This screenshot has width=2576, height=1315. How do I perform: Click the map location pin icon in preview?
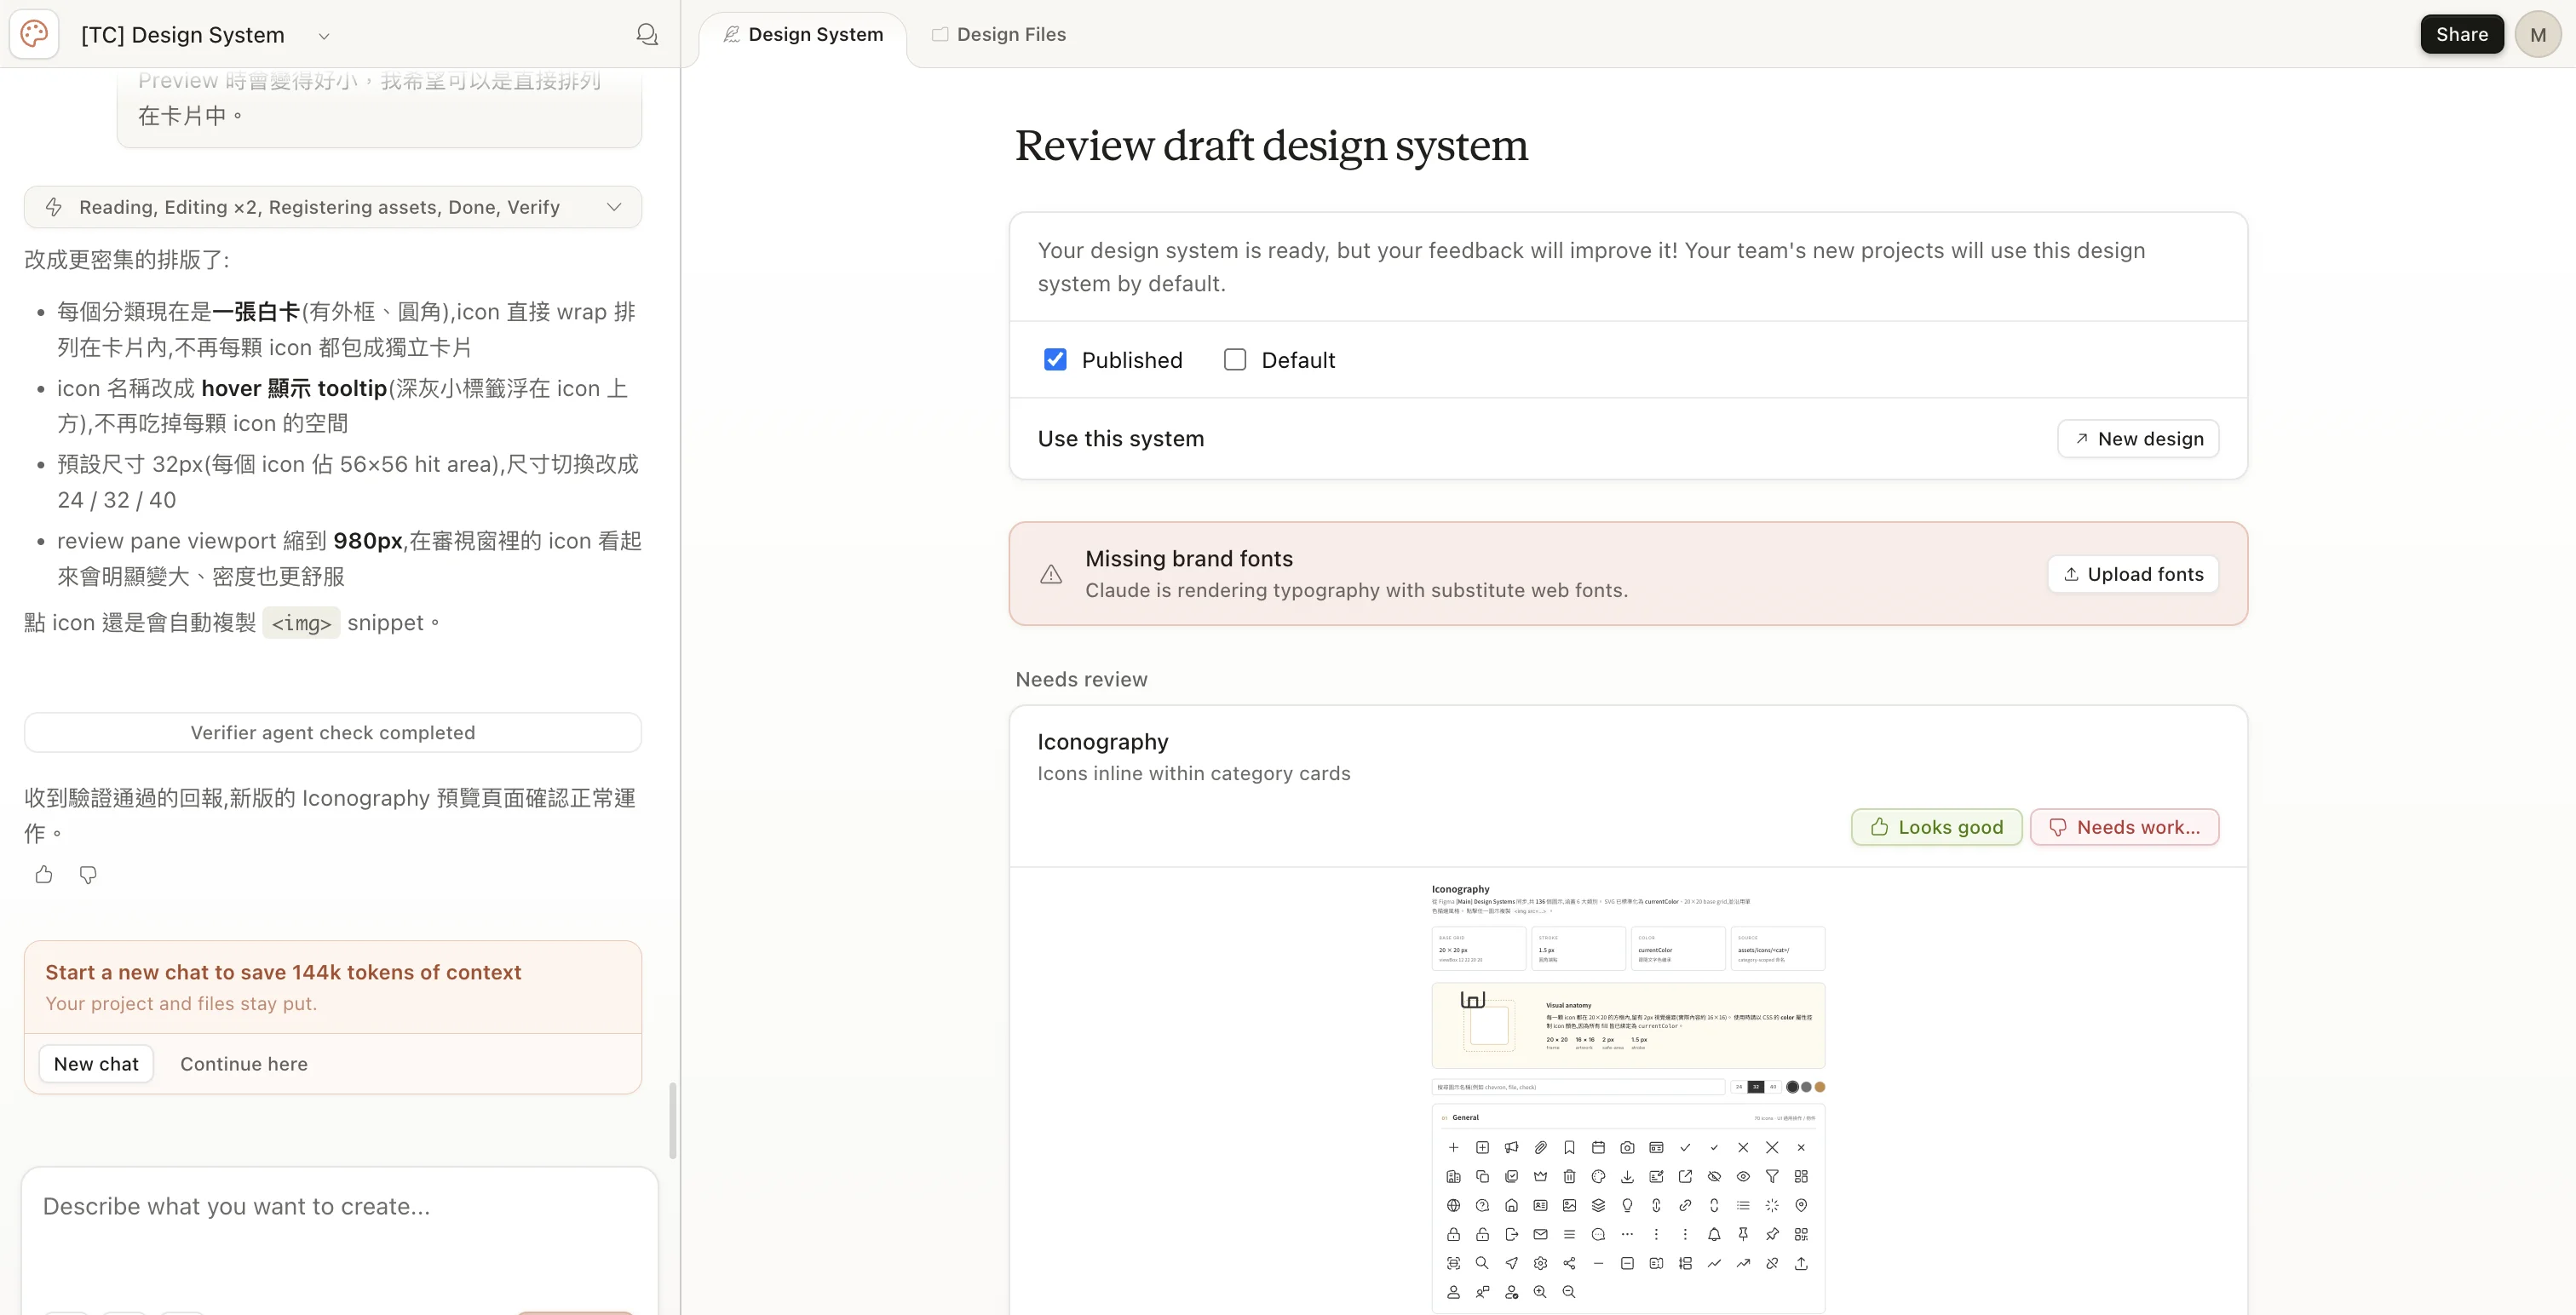[x=1801, y=1205]
